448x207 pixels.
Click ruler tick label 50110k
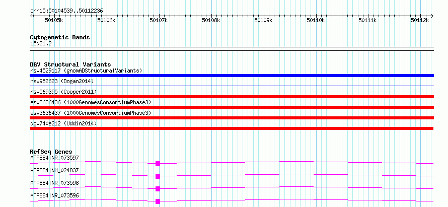pyautogui.click(x=316, y=20)
